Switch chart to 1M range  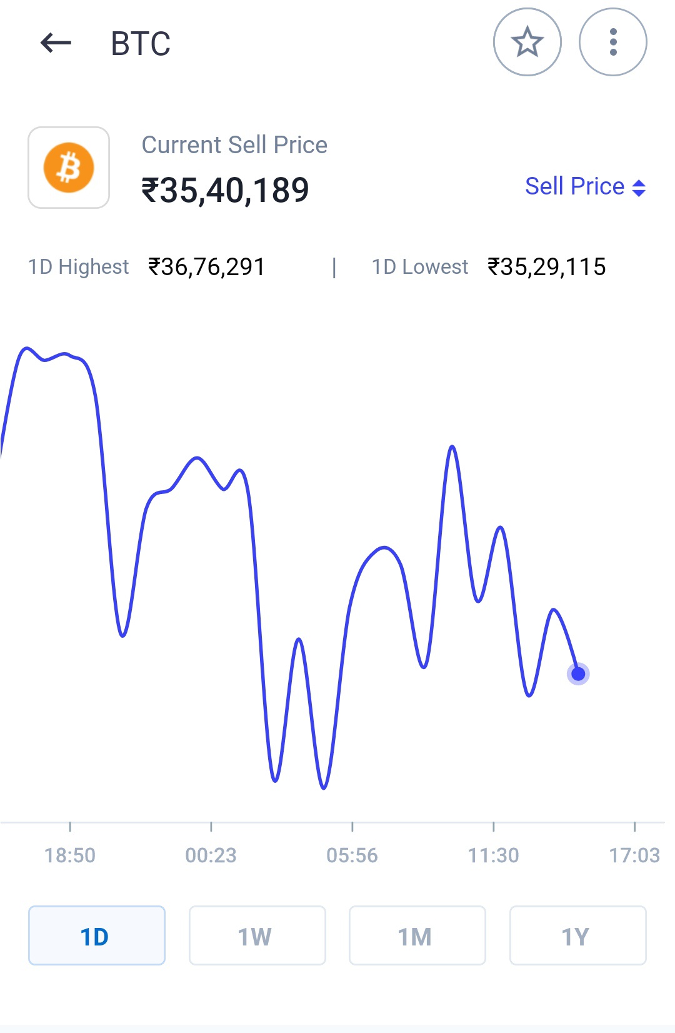417,935
